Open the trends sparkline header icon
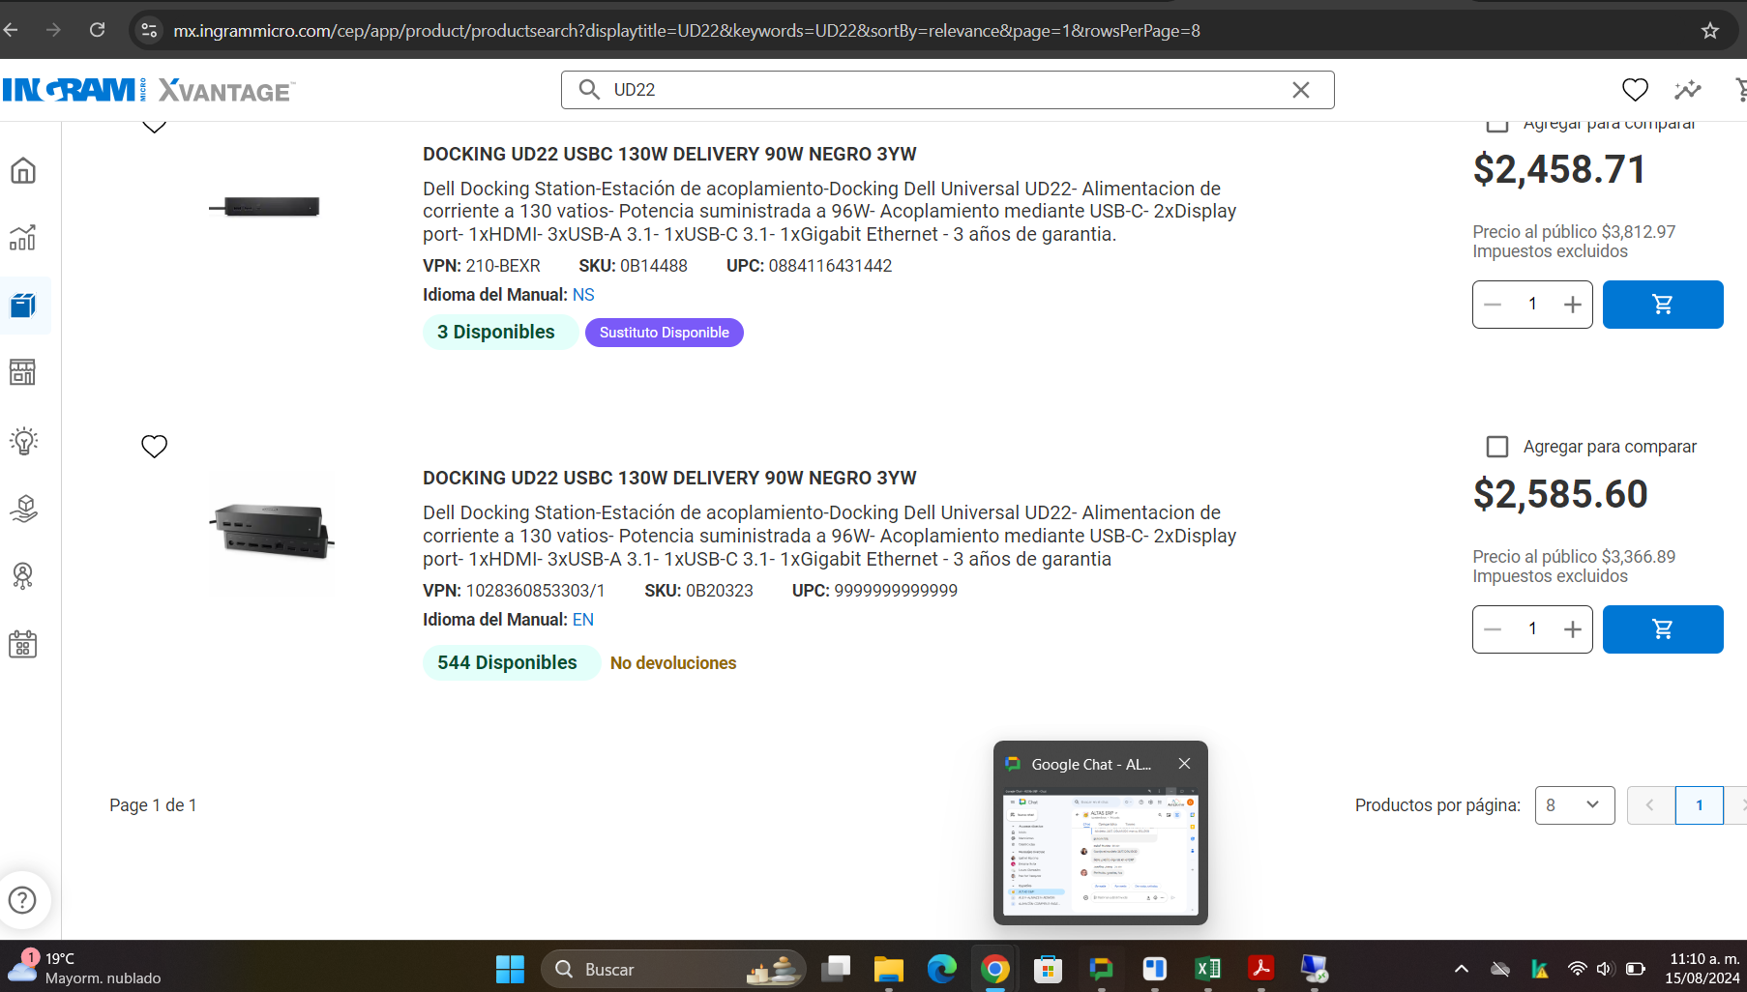 [x=1688, y=90]
